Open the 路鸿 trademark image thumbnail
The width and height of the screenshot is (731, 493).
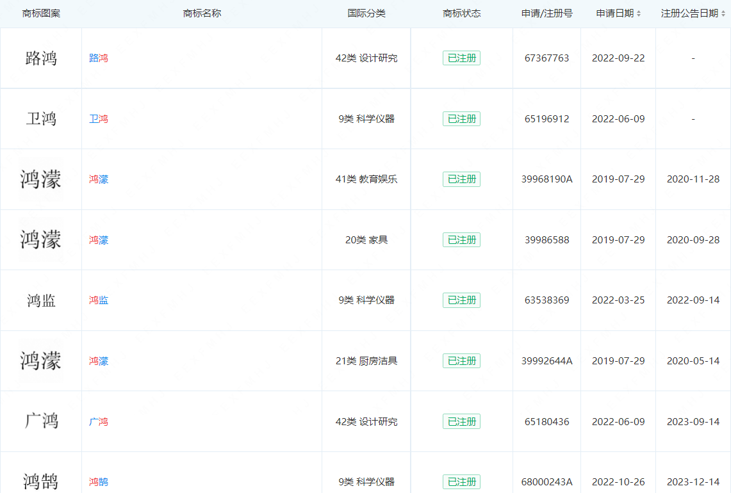(41, 58)
